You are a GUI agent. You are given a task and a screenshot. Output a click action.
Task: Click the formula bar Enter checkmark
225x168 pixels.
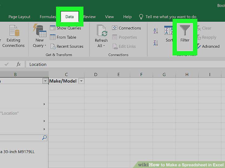(6, 64)
